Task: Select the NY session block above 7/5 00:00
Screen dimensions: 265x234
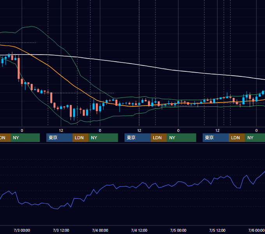Action: click(x=182, y=138)
